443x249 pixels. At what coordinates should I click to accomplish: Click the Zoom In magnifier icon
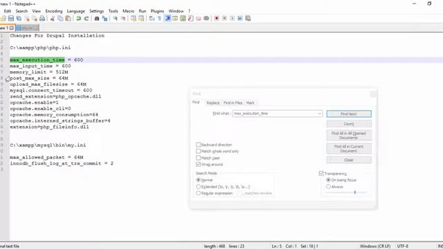[115, 19]
